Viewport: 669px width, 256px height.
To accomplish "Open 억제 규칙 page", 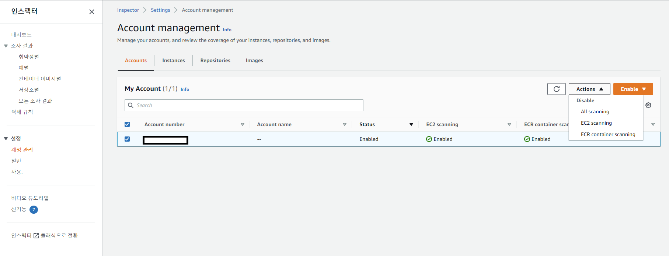I will pos(22,112).
